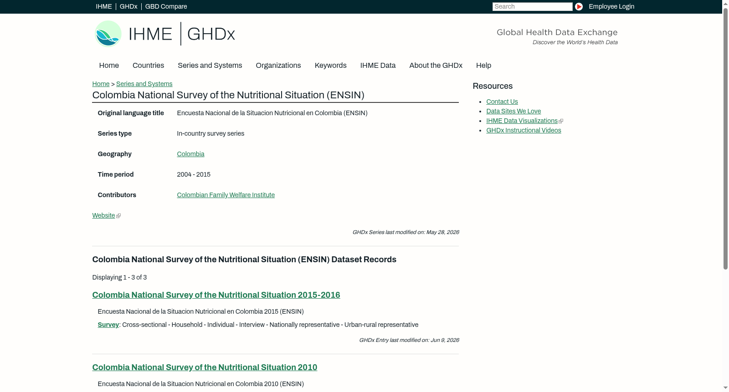Click the IHME leaf logo icon

click(108, 34)
